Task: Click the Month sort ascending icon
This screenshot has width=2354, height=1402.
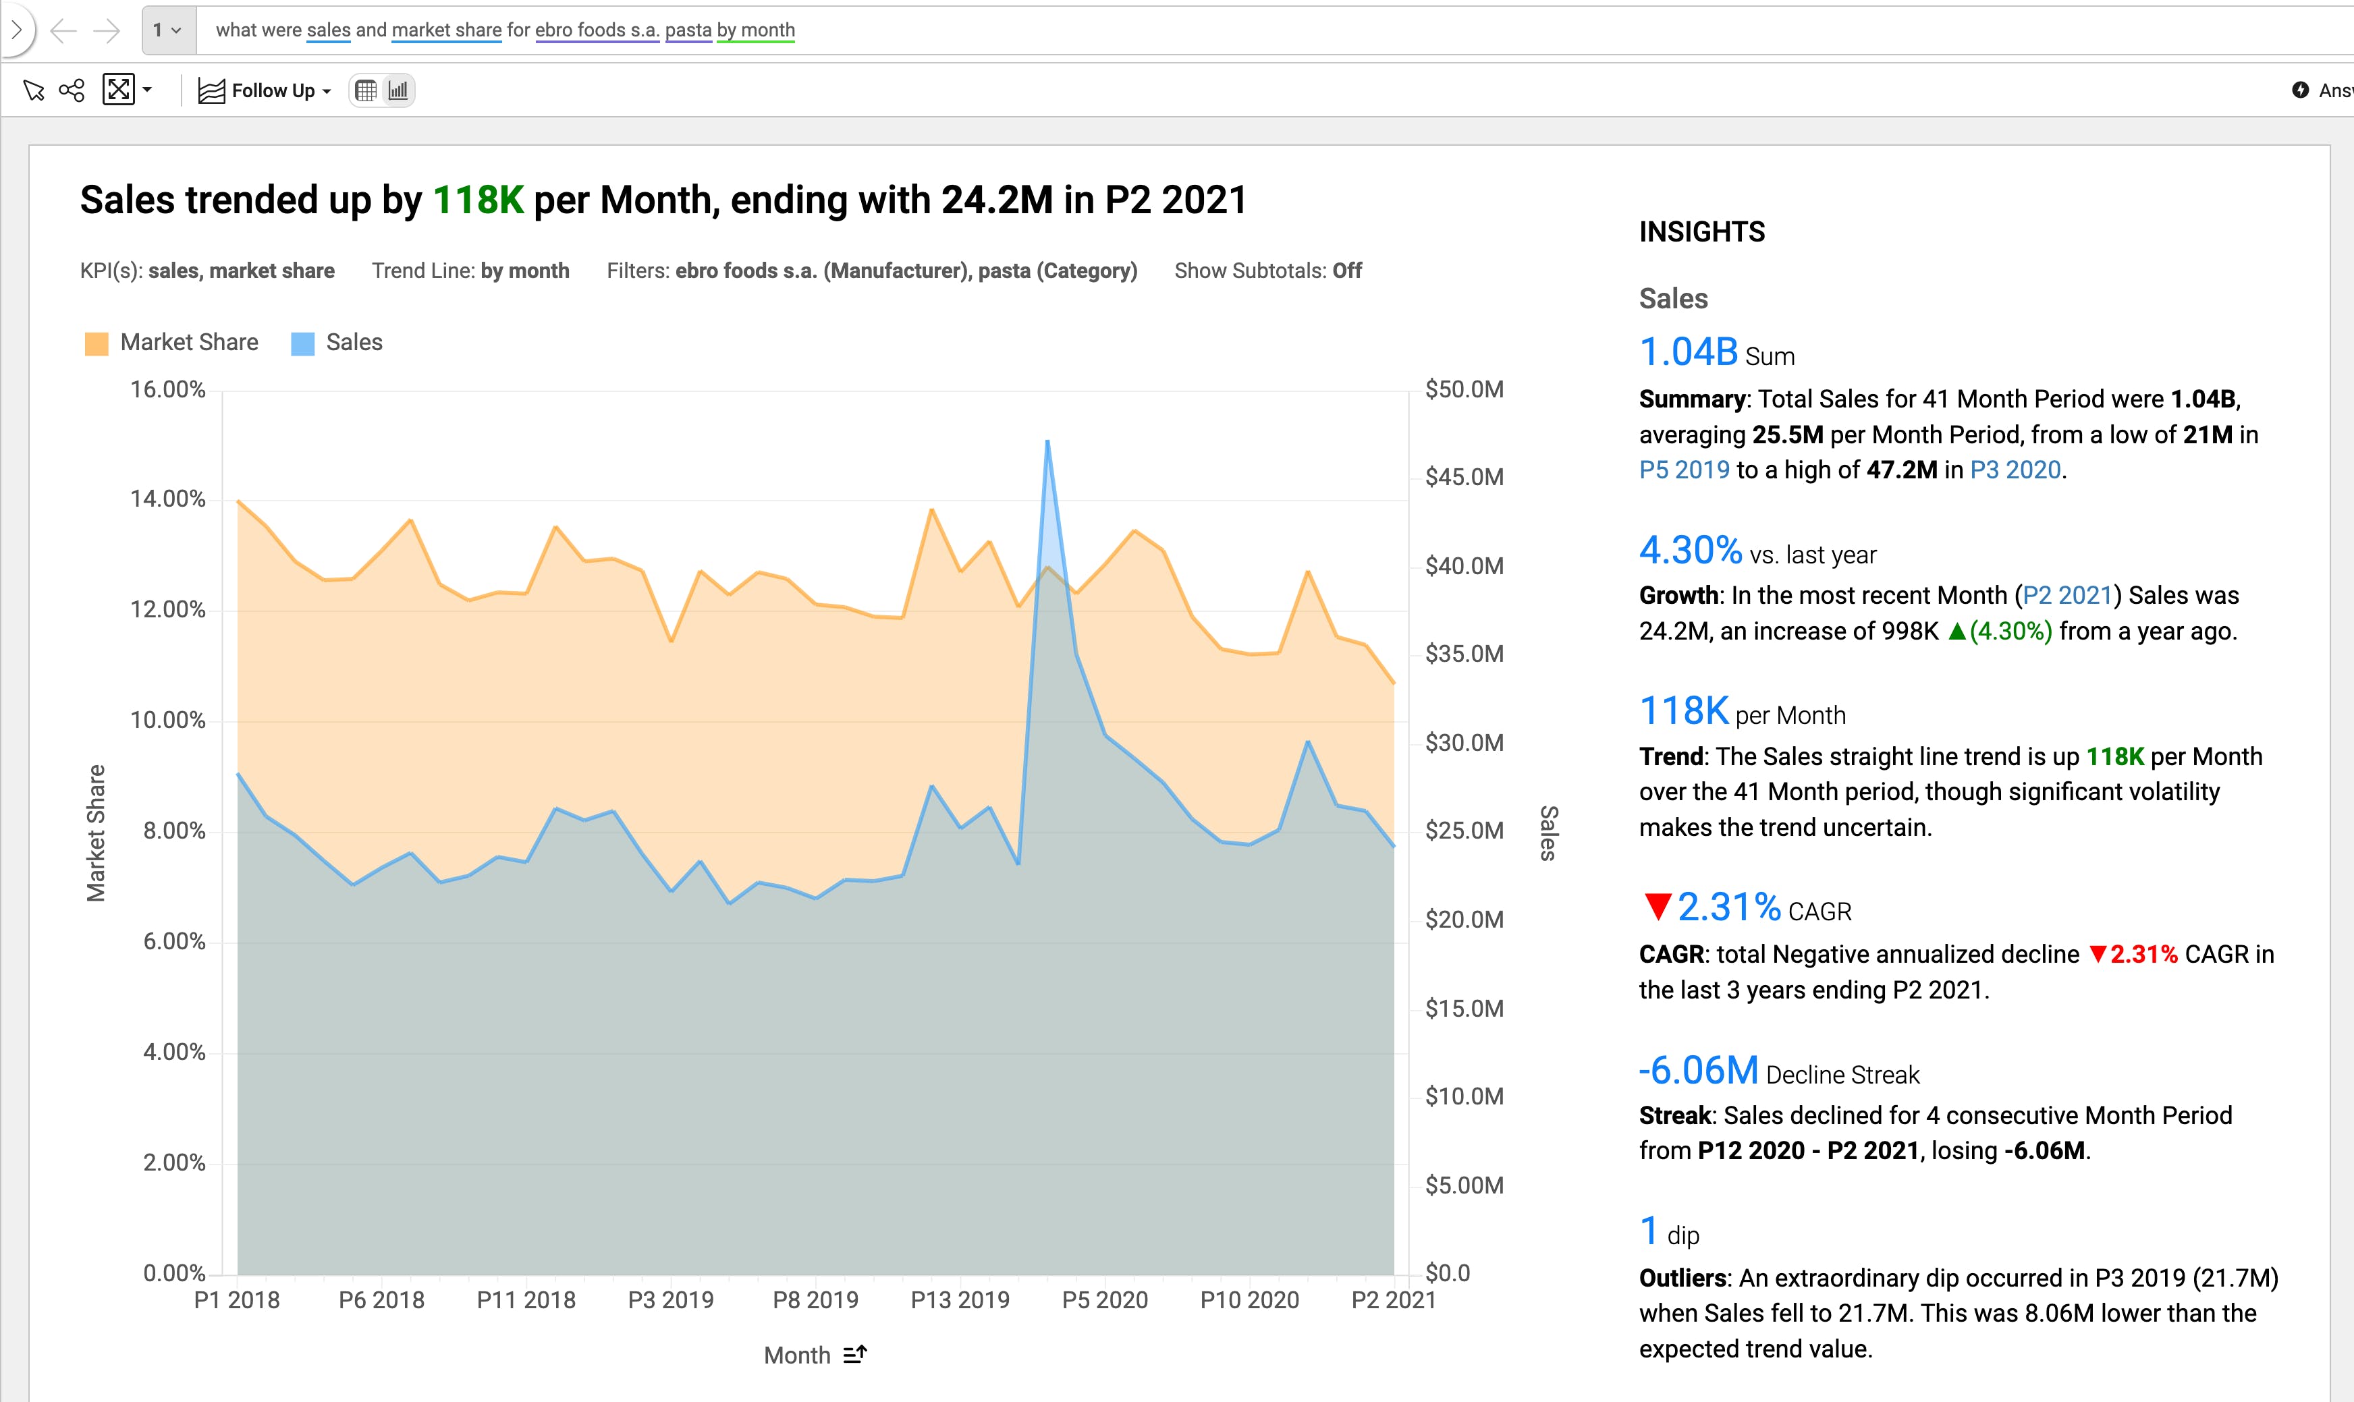Action: [x=854, y=1355]
